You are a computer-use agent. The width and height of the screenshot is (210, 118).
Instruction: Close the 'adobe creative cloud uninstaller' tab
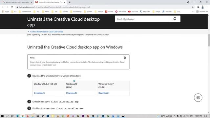coord(32,2)
